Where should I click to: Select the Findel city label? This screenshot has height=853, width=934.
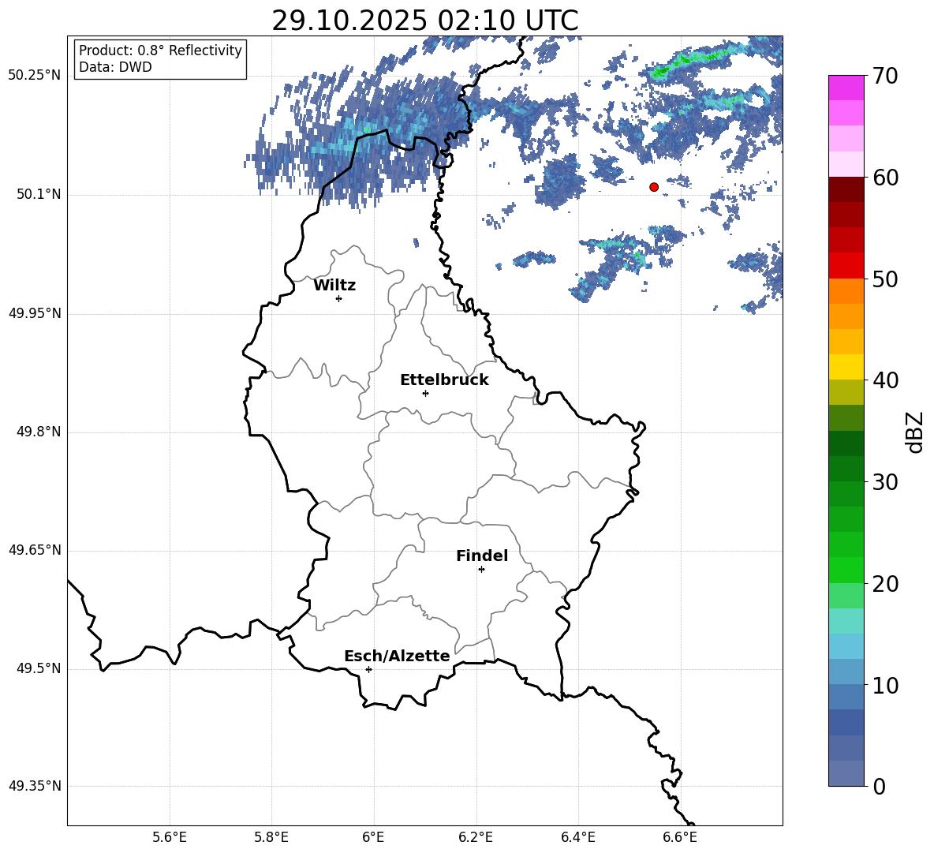pyautogui.click(x=482, y=556)
